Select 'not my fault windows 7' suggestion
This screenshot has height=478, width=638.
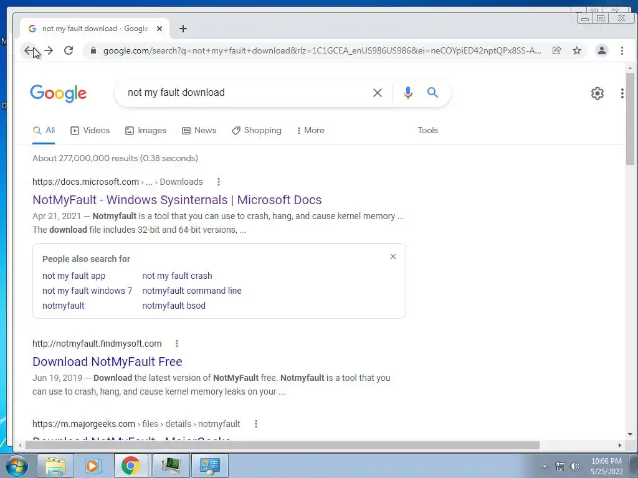(87, 291)
